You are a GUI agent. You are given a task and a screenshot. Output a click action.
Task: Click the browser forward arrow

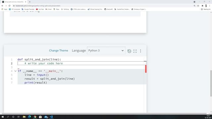(6, 6)
